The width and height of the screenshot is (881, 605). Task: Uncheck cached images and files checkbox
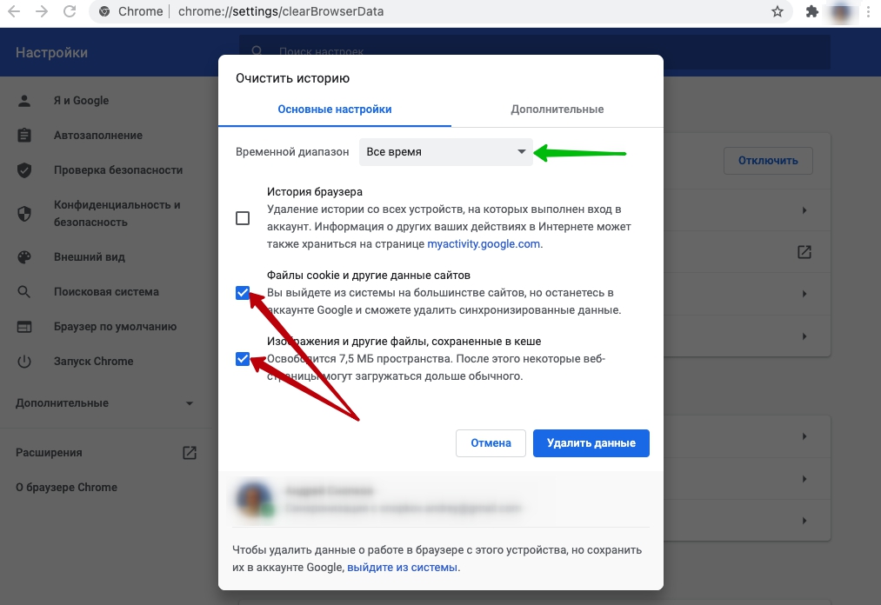tap(243, 358)
